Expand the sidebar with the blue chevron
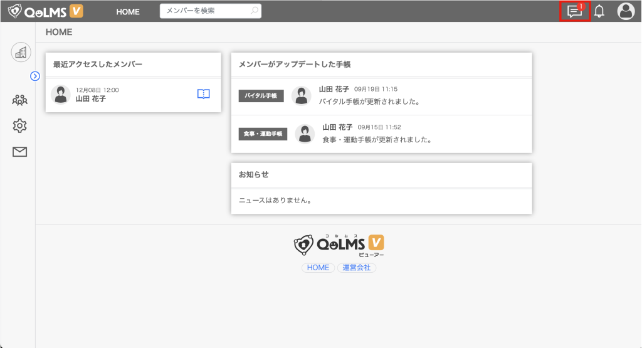 [35, 76]
